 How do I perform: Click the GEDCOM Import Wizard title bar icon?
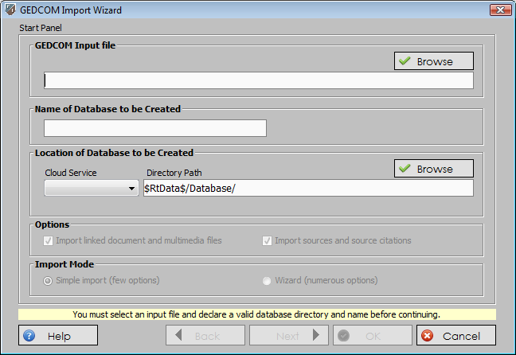click(x=10, y=10)
